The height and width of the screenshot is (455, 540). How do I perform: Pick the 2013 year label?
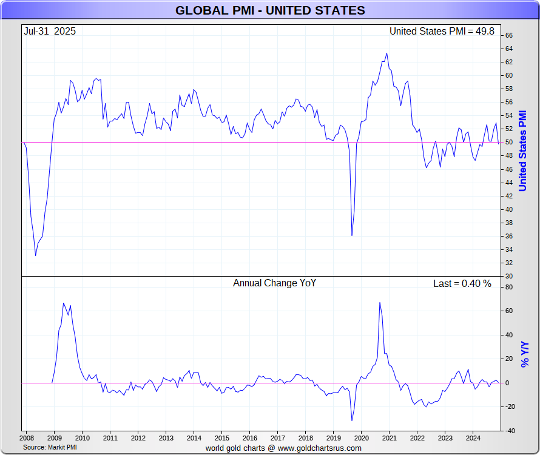(x=166, y=438)
